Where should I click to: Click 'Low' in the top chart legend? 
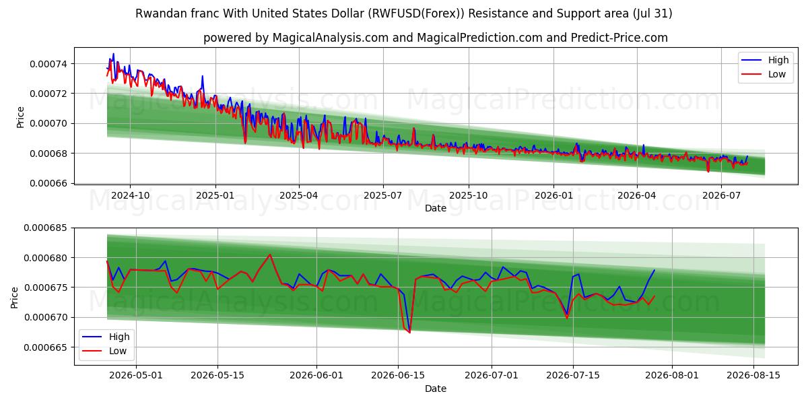777,74
